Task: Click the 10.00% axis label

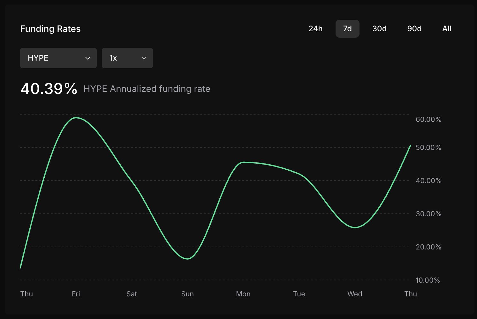Action: 428,280
